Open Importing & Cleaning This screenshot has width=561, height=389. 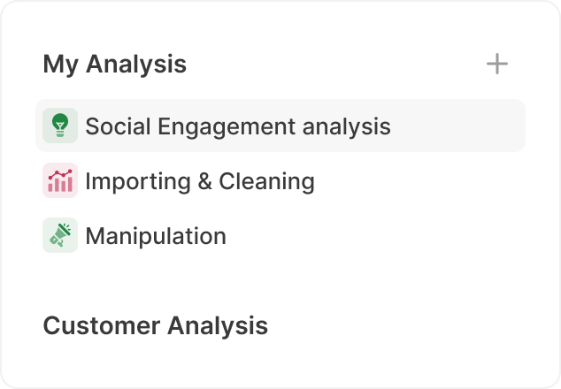tap(199, 181)
